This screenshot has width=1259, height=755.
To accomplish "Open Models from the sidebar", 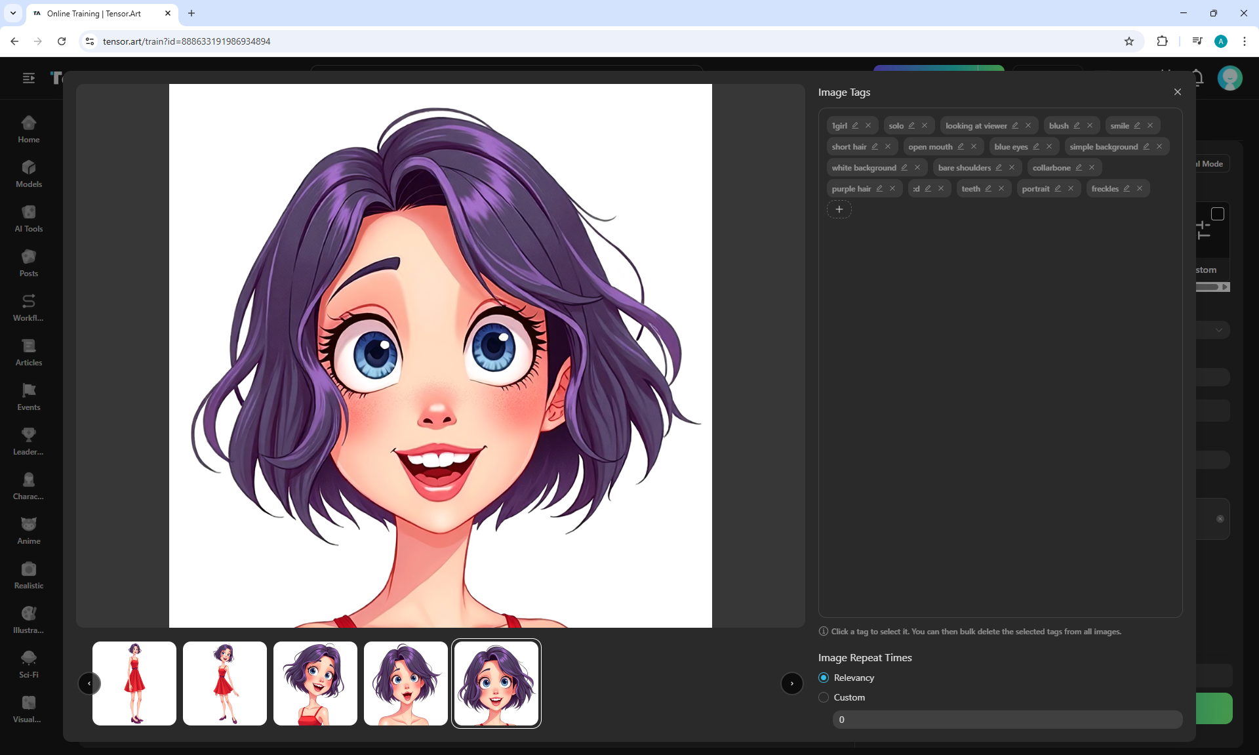I will (29, 174).
